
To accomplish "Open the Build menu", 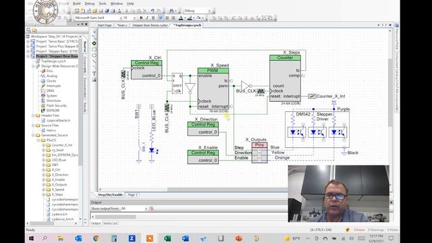I will click(76, 3).
